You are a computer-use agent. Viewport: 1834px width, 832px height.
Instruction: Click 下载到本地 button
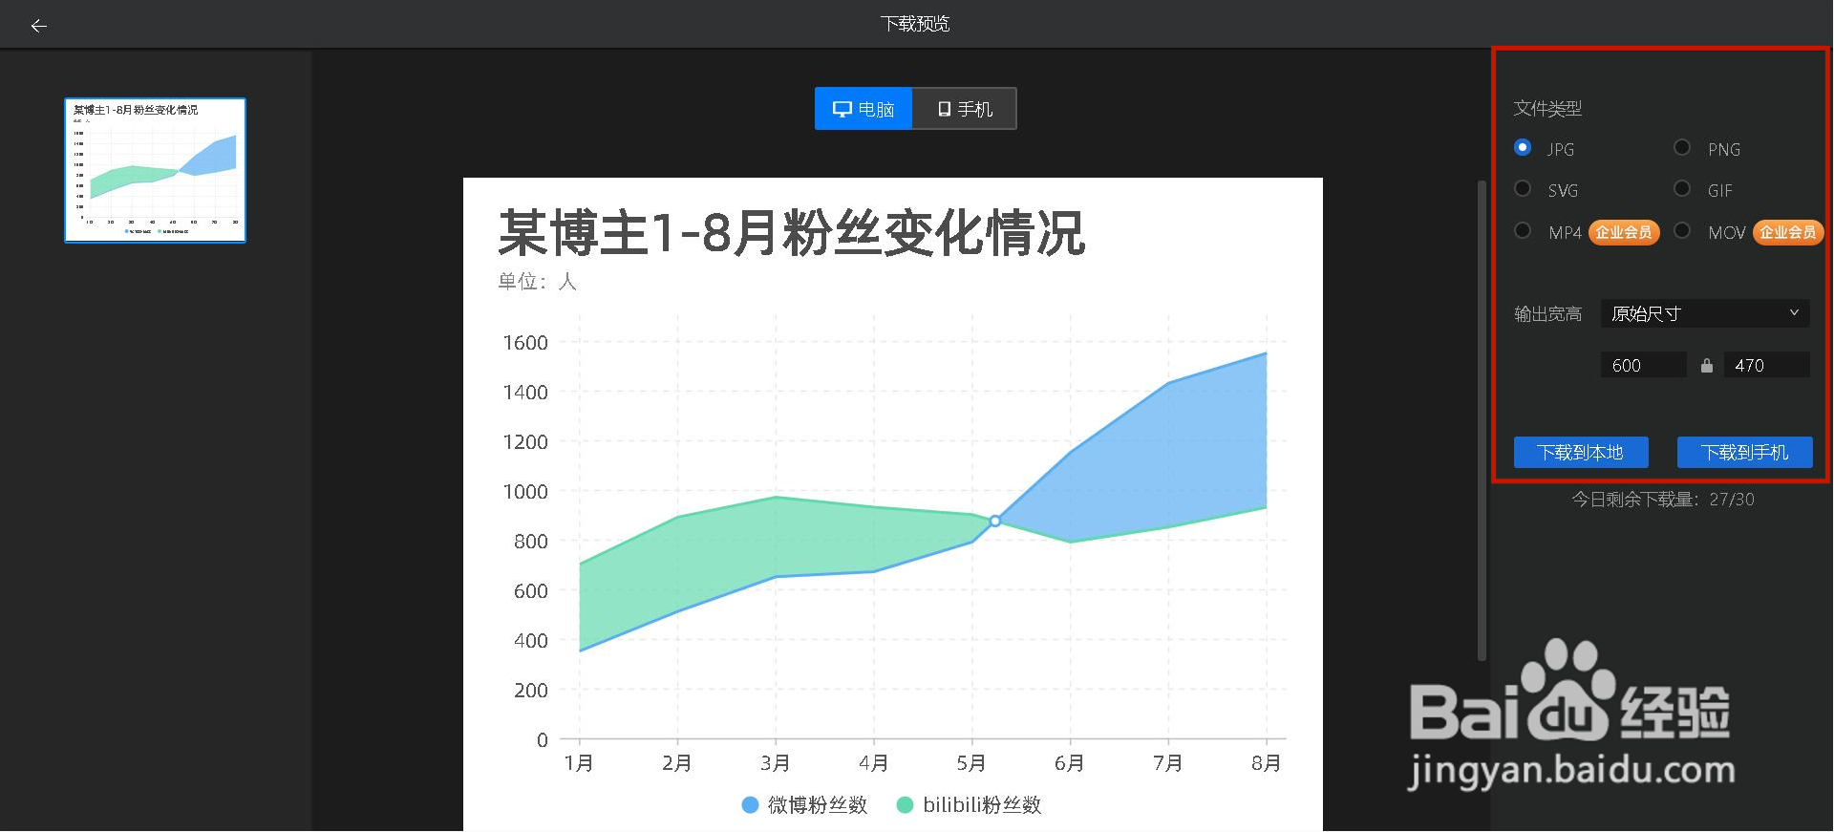pos(1581,453)
